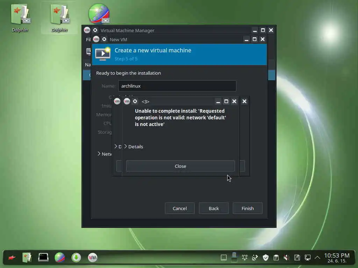Screen dimensions: 358x268
Task: Toggle pin icon in New VM title bar
Action: click(104, 39)
